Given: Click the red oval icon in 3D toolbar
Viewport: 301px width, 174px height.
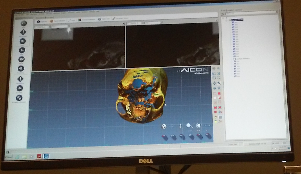Looking at the screenshot, I should pyautogui.click(x=215, y=112).
